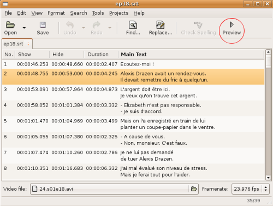Select subtitle '- A cause de vous.'
The width and height of the screenshot is (273, 206).
143,137
